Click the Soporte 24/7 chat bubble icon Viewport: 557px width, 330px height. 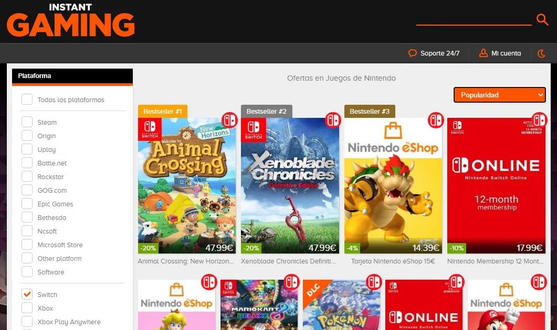[x=412, y=53]
